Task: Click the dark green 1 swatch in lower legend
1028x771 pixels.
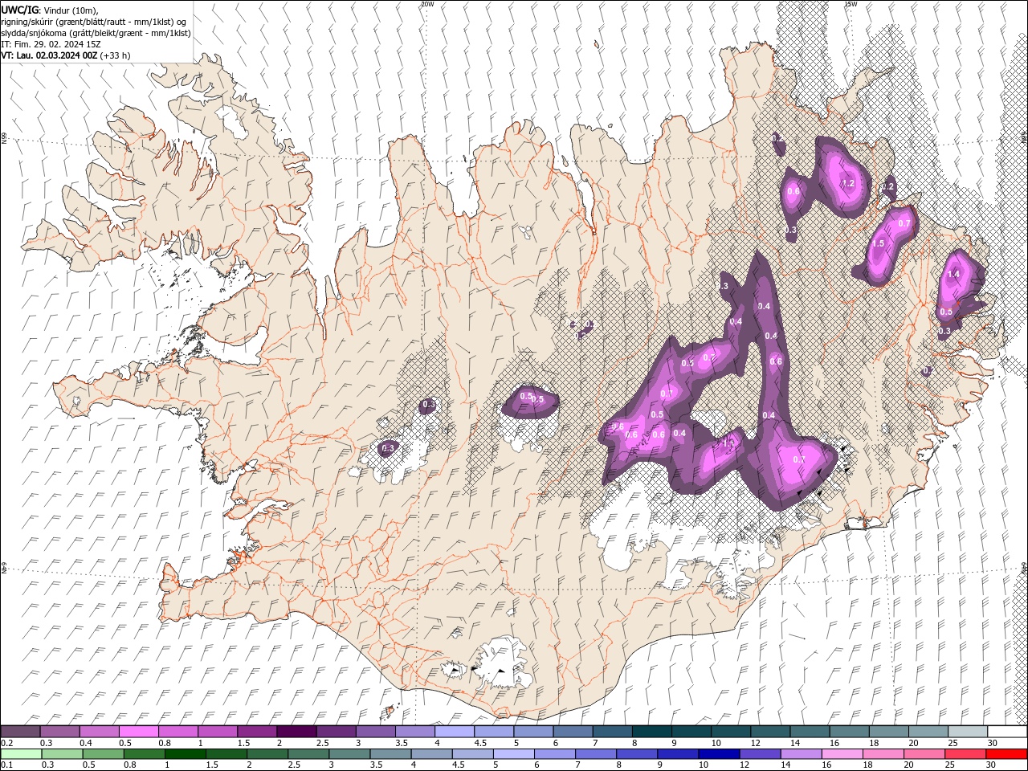Action: [x=185, y=754]
